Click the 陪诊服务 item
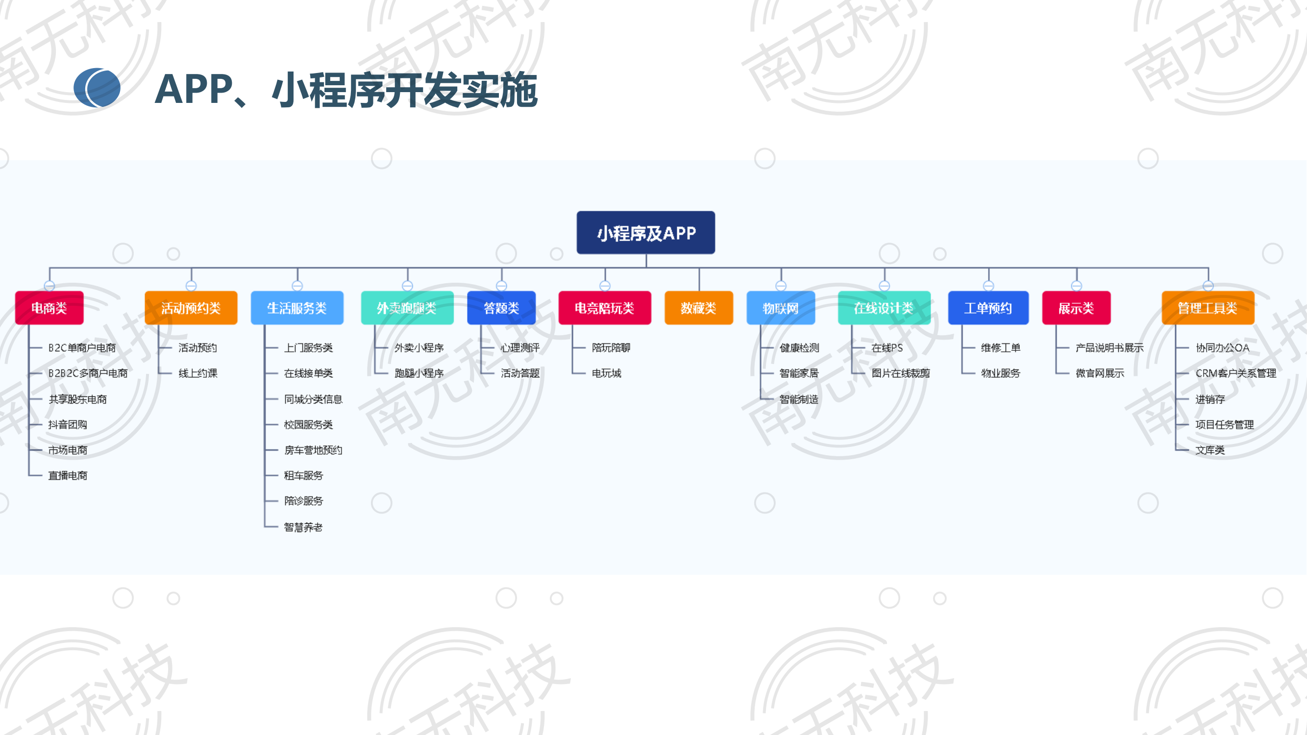The width and height of the screenshot is (1307, 735). tap(303, 501)
